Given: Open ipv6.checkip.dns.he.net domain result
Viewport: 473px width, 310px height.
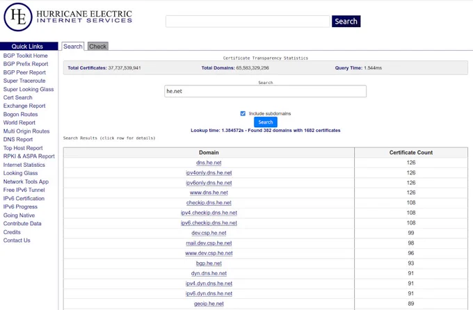Looking at the screenshot, I should (209, 223).
